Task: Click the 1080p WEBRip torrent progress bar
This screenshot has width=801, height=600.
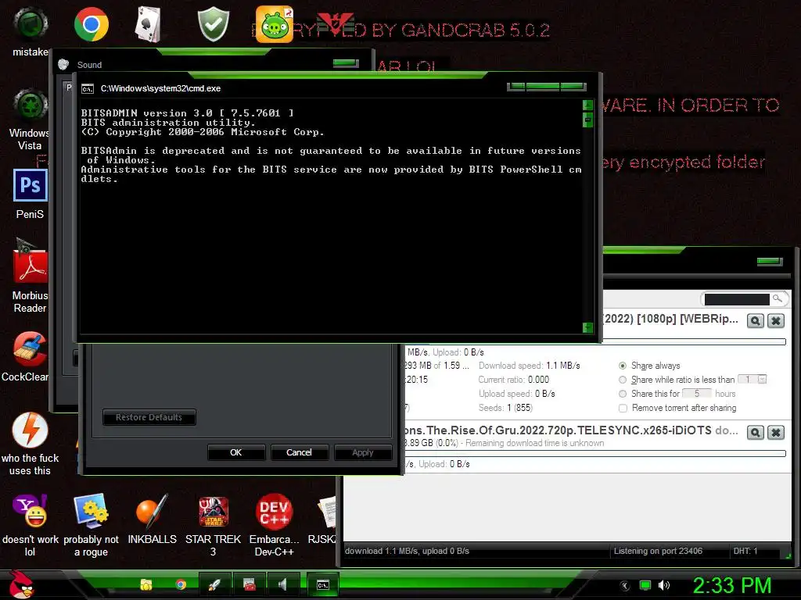Action: (694, 342)
